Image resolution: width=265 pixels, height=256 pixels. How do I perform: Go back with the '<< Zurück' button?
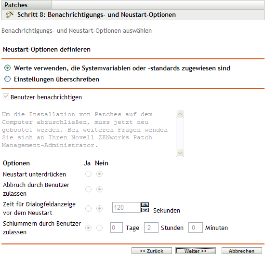pos(152,251)
